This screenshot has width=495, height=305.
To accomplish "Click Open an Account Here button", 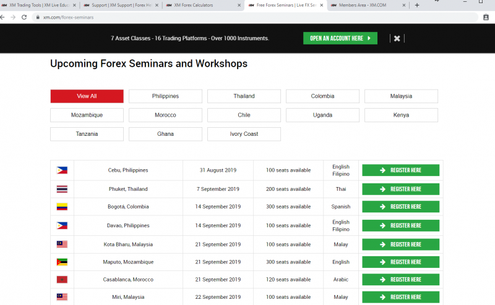I will click(x=340, y=38).
